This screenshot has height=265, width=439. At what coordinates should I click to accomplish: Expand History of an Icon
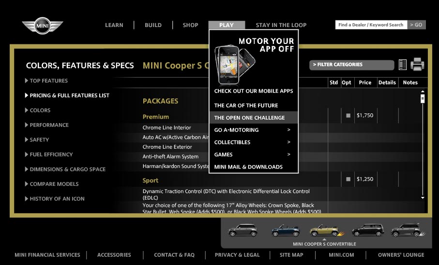coord(55,199)
